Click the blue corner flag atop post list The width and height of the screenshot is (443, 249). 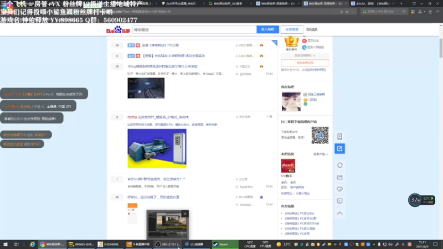point(274,43)
